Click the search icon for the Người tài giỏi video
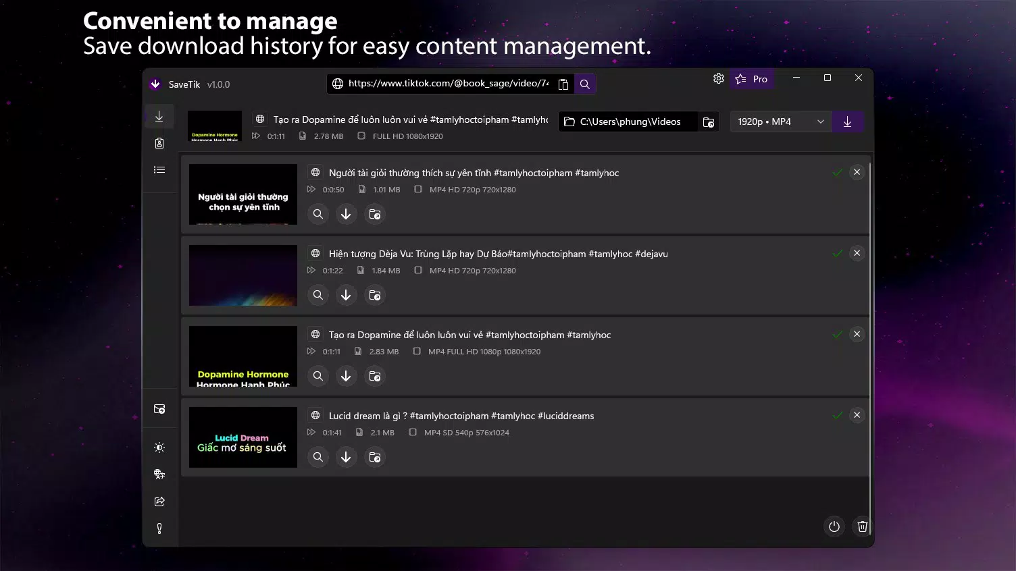 (x=318, y=214)
